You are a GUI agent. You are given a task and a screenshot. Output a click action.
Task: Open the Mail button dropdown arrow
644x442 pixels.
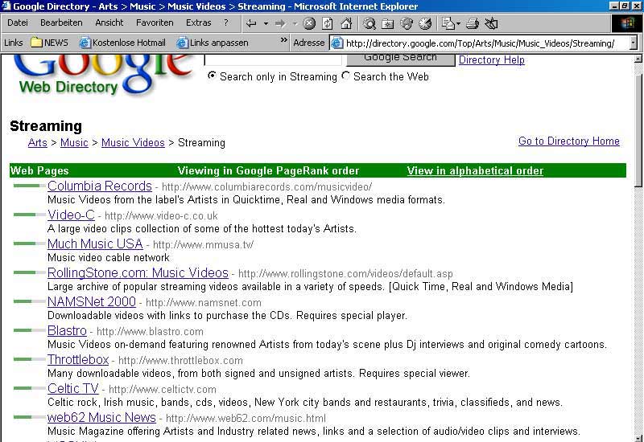[458, 24]
